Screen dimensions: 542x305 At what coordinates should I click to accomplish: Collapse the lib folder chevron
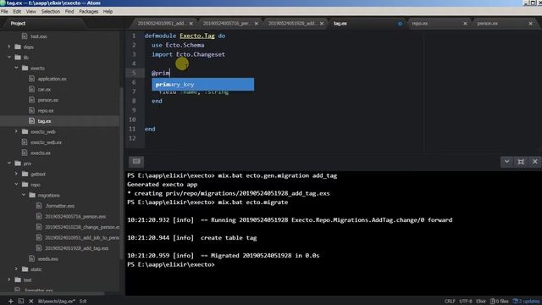(x=9, y=58)
